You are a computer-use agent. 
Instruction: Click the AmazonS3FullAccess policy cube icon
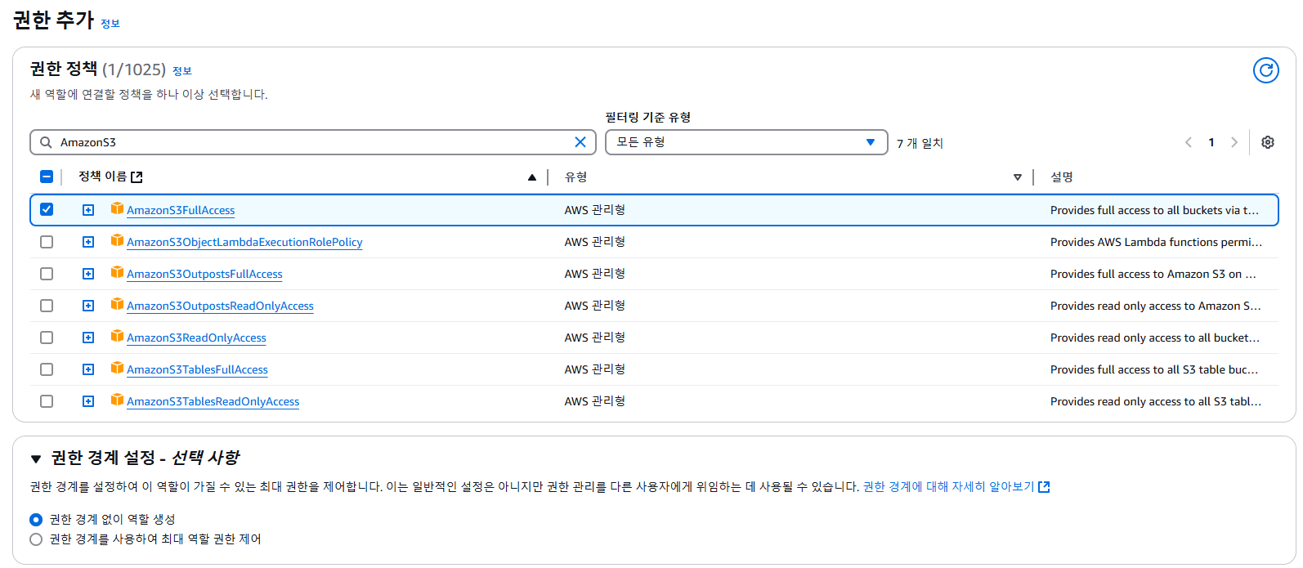point(117,208)
